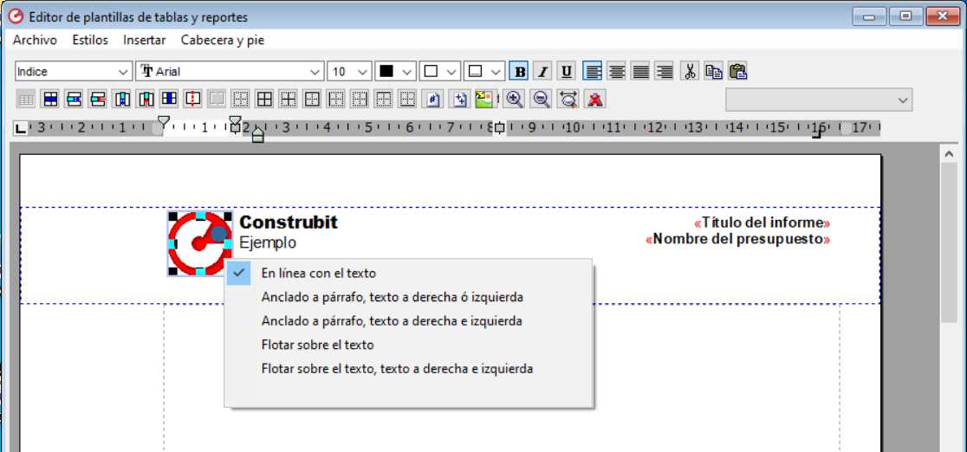Open the font size 10 dropdown
Image resolution: width=967 pixels, height=452 pixels.
click(349, 72)
